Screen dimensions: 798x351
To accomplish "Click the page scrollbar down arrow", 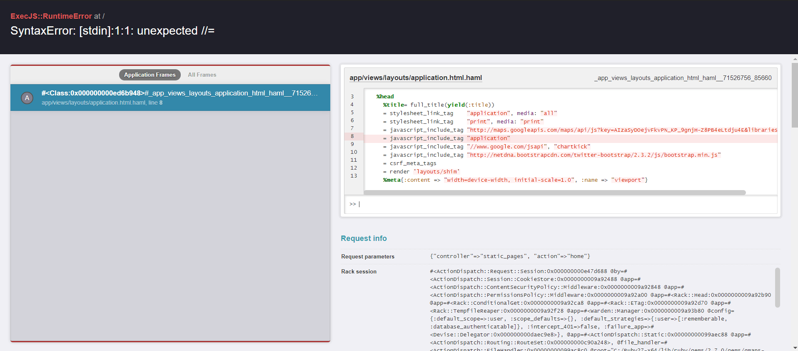I will point(795,348).
